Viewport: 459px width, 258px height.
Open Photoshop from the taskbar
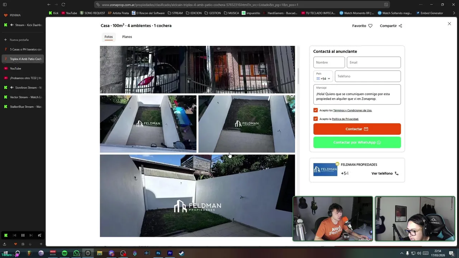pyautogui.click(x=158, y=253)
